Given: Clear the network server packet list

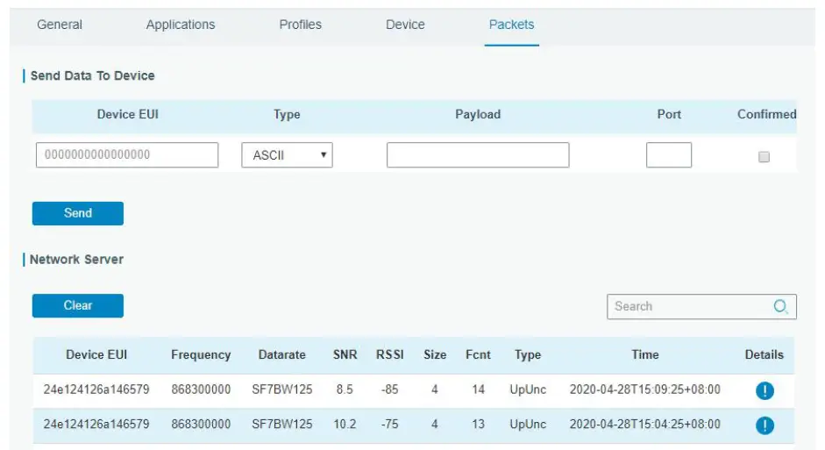Looking at the screenshot, I should [x=78, y=305].
